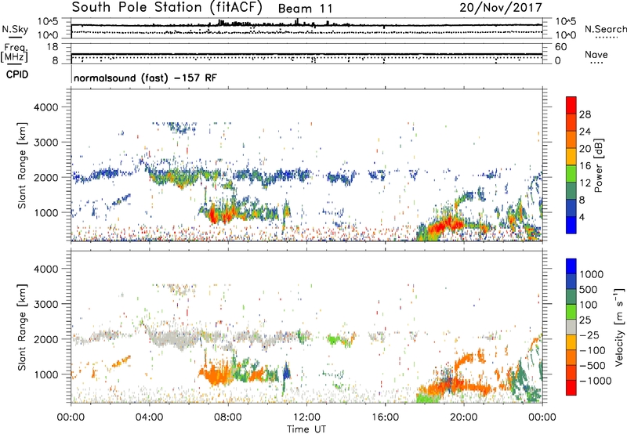Click the velocity panel's "Slant Range [km]" label
The image size is (627, 434).
(22, 327)
